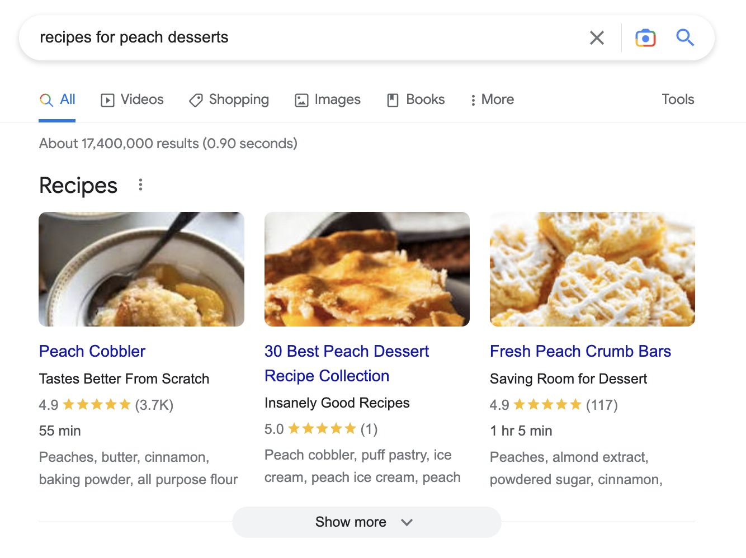
Task: Open the Fresh Peach Crumb Bars recipe
Action: coord(580,351)
